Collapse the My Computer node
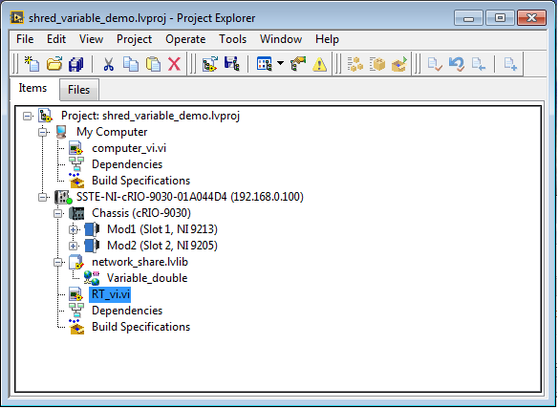The width and height of the screenshot is (559, 409). click(42, 132)
